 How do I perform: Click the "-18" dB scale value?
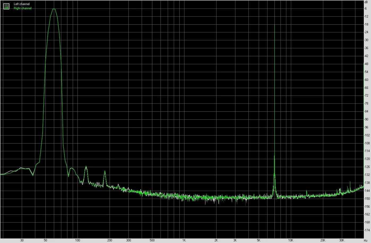point(366,24)
